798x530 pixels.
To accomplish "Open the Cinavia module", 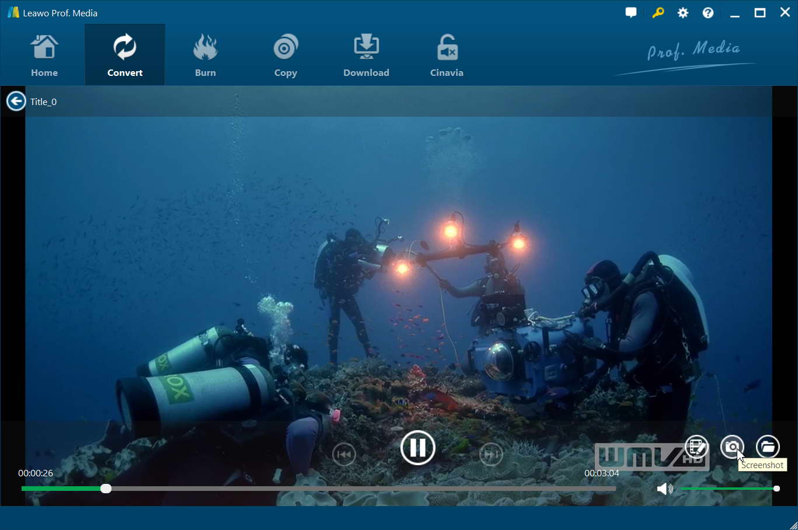I will 447,55.
